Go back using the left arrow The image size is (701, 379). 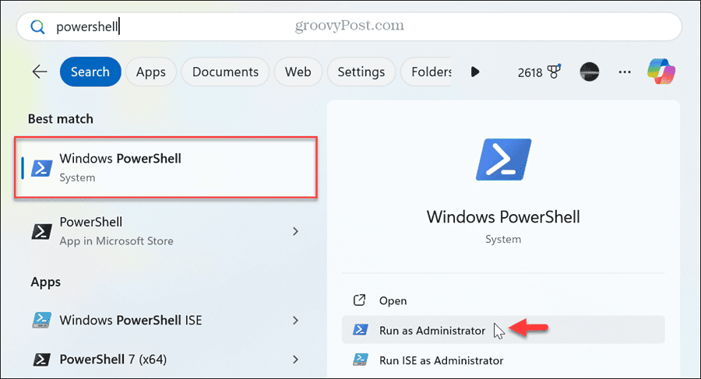(40, 72)
